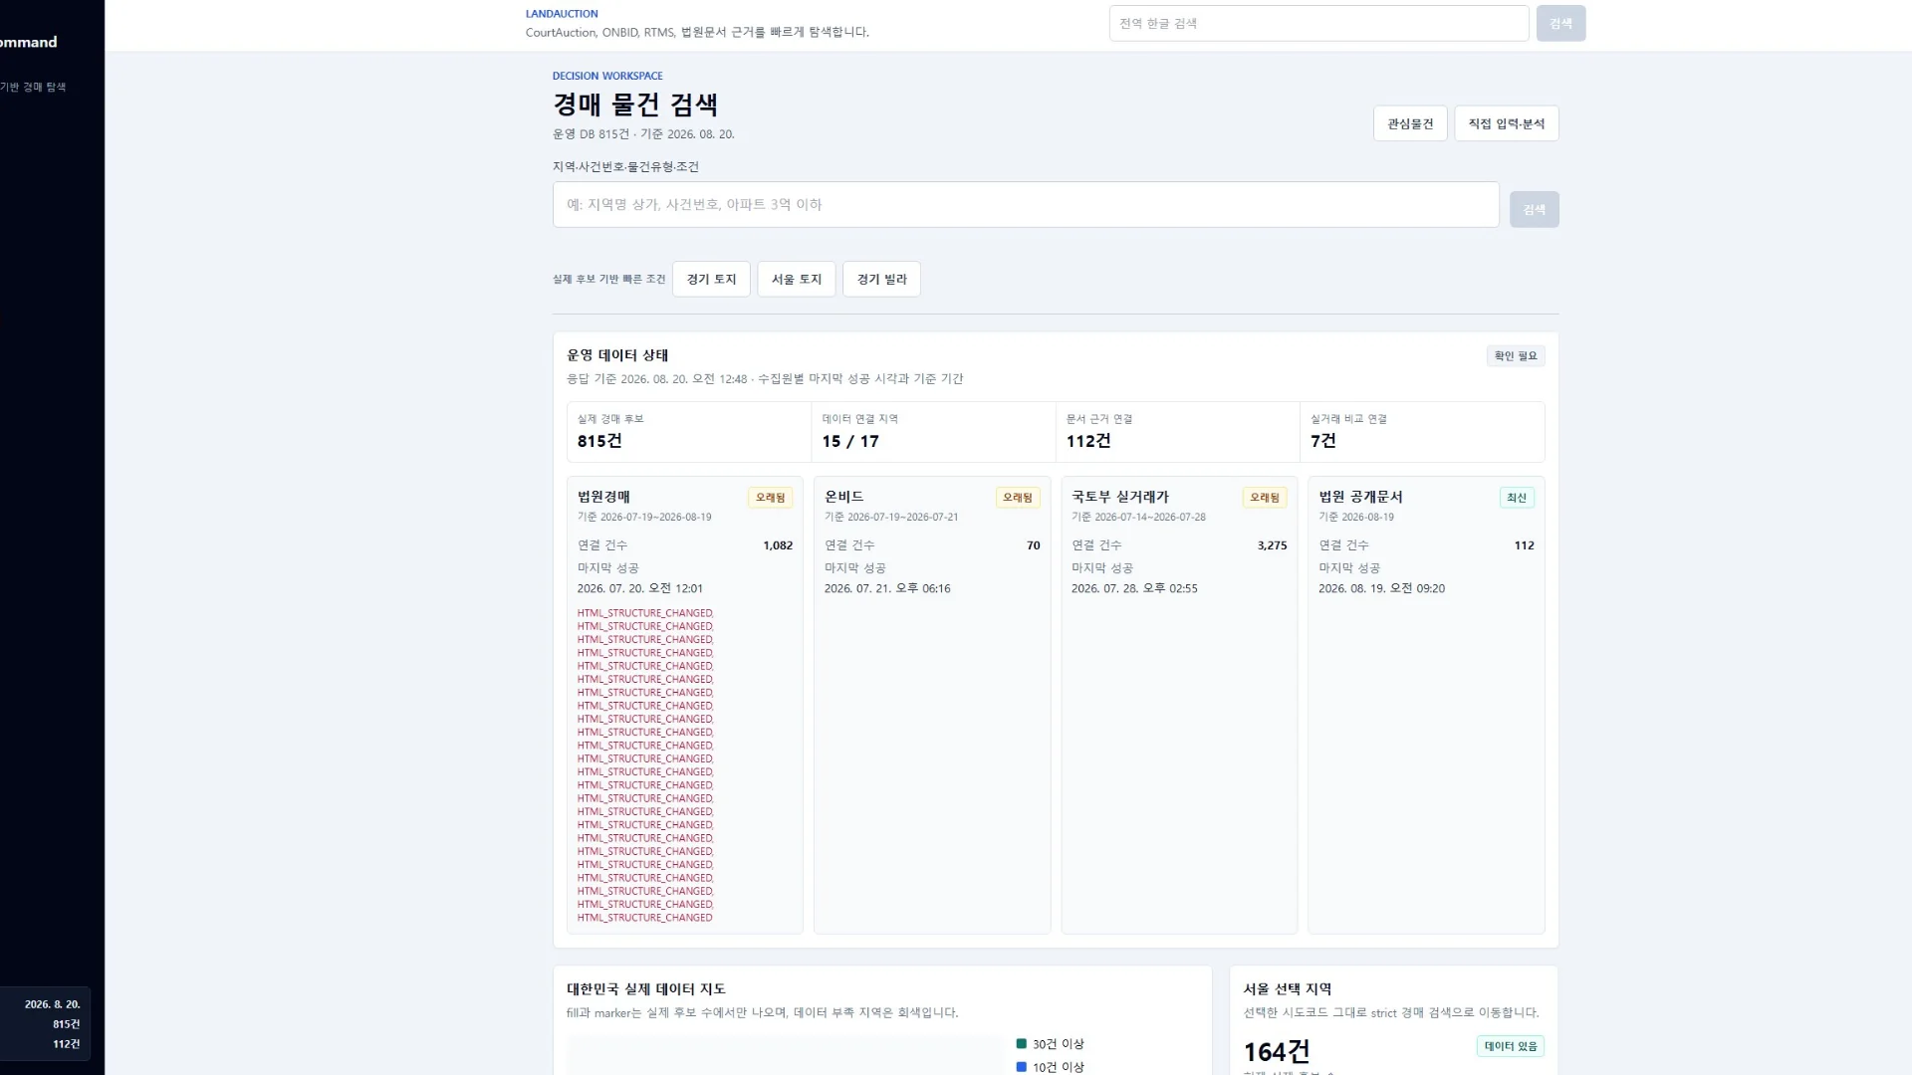Click the period 기준 2026-07-19~2026-08-19

(644, 517)
